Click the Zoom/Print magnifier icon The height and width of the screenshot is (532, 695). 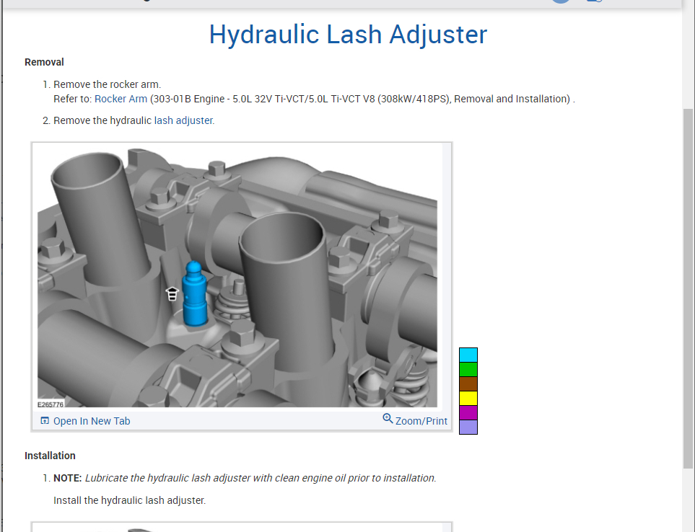[388, 418]
